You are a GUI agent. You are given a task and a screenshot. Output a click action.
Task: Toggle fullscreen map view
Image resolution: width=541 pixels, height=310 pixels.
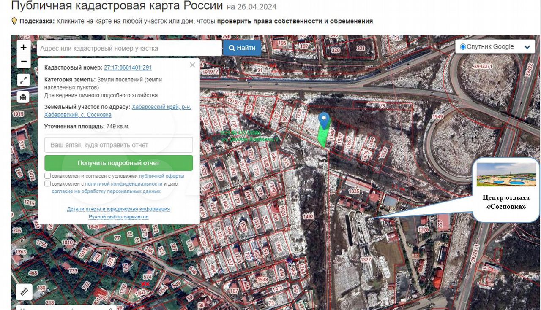tap(23, 80)
